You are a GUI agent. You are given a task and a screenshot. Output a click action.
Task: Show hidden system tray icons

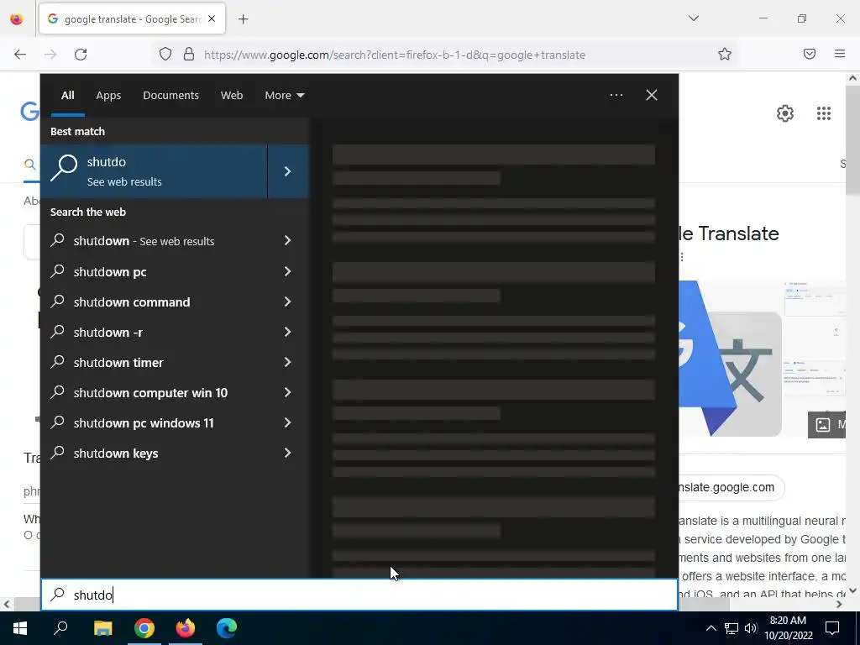coord(711,628)
